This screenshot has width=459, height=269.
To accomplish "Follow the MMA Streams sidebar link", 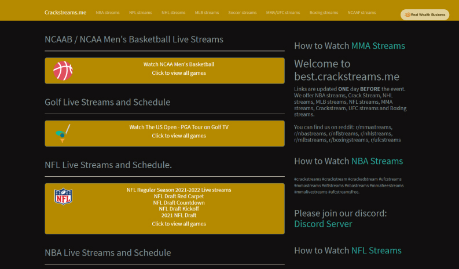I will tap(378, 46).
